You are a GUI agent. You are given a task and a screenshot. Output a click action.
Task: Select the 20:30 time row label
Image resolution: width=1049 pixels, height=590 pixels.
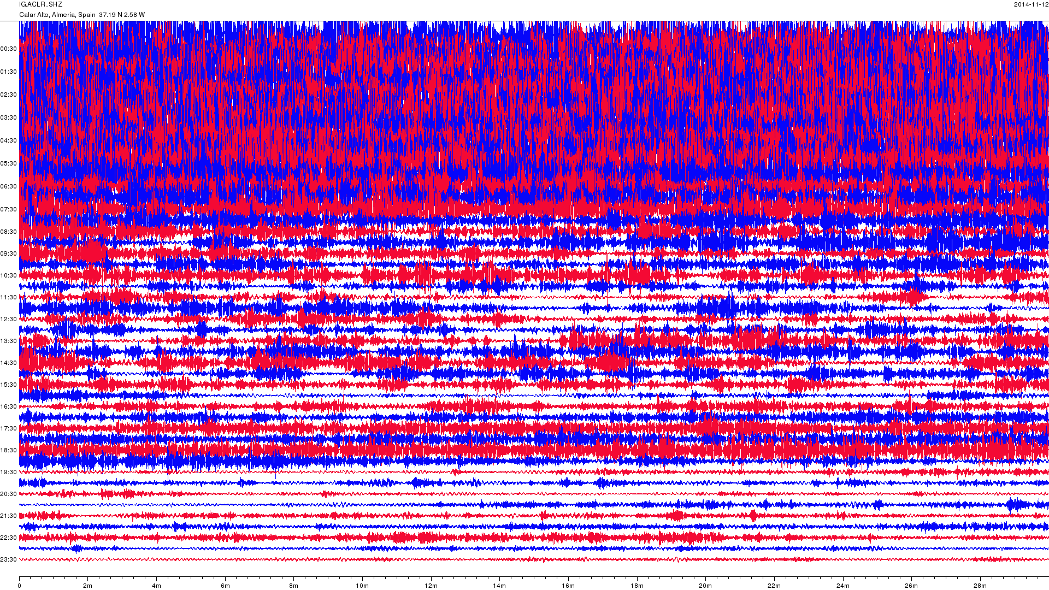click(9, 494)
